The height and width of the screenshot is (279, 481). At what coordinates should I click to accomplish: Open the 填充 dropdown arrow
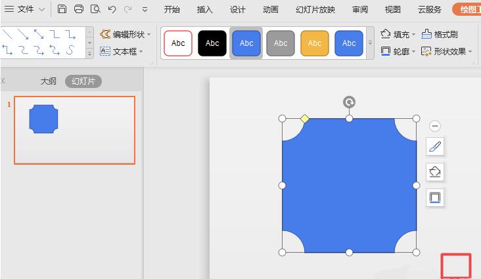[413, 34]
